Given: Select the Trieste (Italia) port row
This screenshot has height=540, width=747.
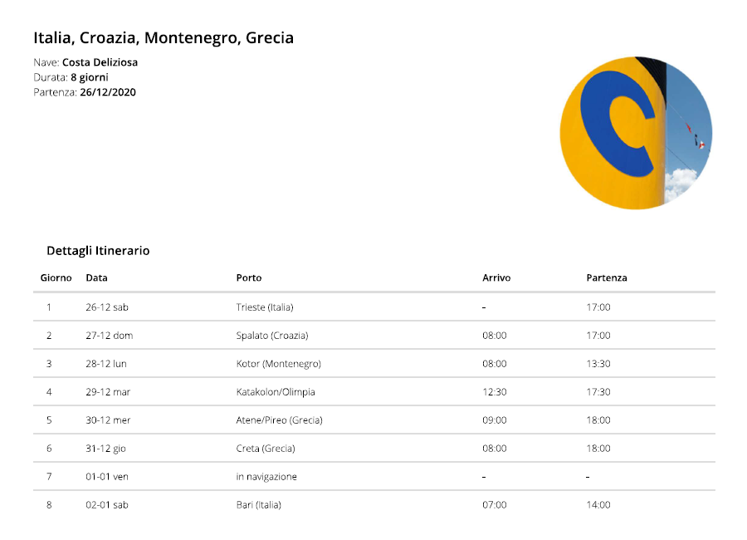Looking at the screenshot, I should [x=374, y=307].
